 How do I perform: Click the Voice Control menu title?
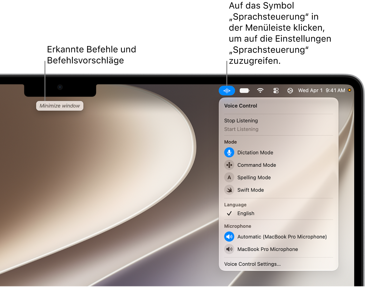(x=241, y=106)
